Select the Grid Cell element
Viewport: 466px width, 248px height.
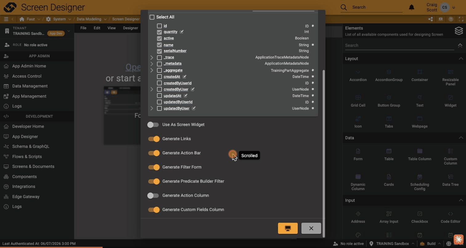click(x=358, y=101)
